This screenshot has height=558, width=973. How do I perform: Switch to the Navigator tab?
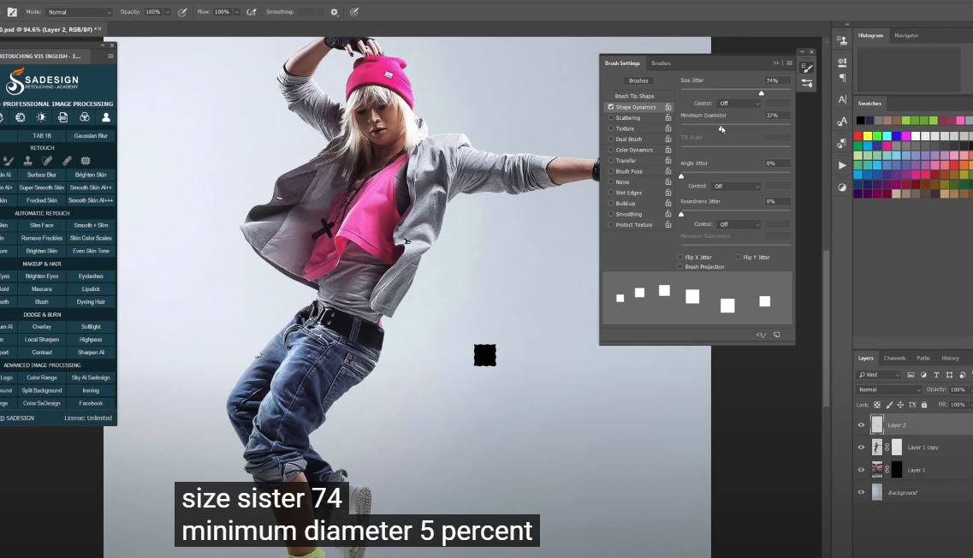906,35
